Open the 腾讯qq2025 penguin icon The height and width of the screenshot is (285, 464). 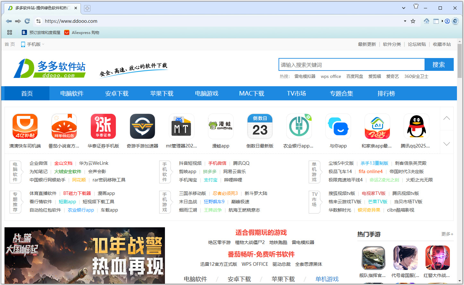tap(416, 126)
